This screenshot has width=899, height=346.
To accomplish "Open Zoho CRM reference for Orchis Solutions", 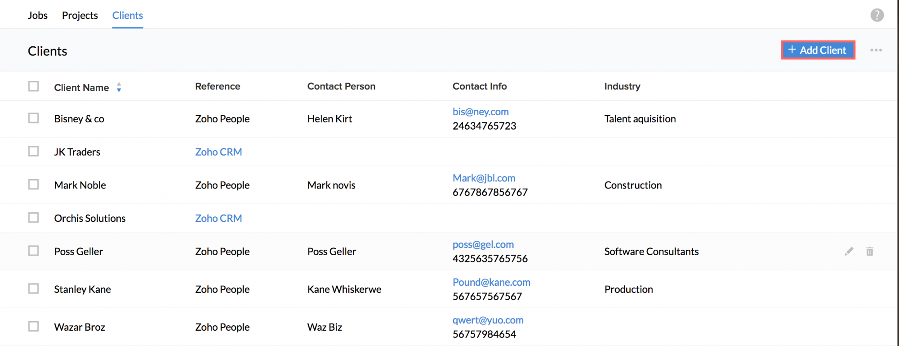I will coord(218,218).
